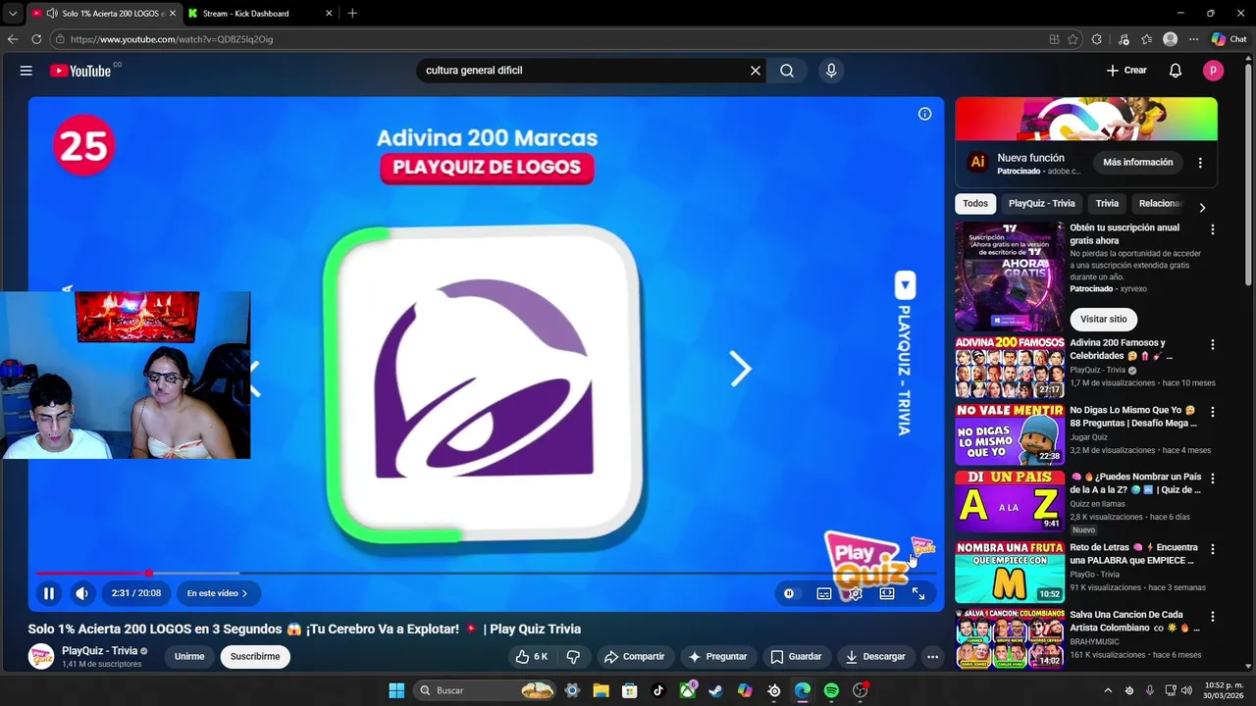Join the channel with Unirme
This screenshot has height=706, width=1256.
click(189, 657)
